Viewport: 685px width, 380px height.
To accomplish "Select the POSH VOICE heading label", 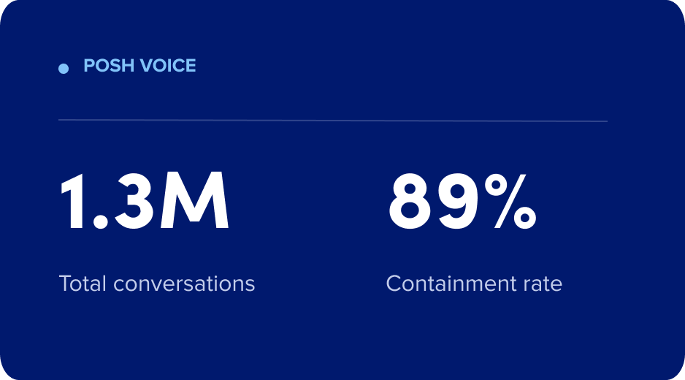I will point(139,66).
